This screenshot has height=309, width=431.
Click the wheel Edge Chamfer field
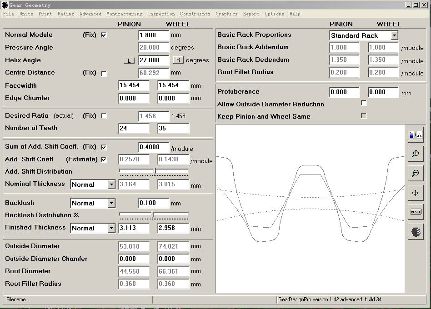pos(173,98)
